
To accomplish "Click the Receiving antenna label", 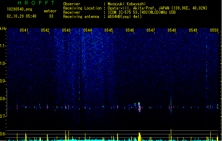I will tap(81, 17).
